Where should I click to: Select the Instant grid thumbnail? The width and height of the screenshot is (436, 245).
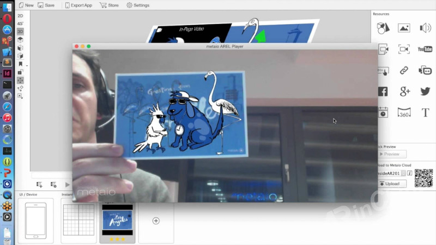(x=78, y=220)
